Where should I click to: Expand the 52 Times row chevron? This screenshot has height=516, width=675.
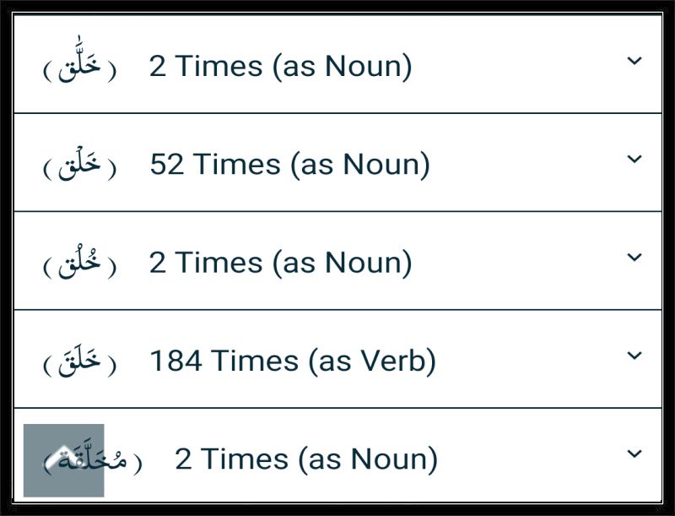[634, 159]
